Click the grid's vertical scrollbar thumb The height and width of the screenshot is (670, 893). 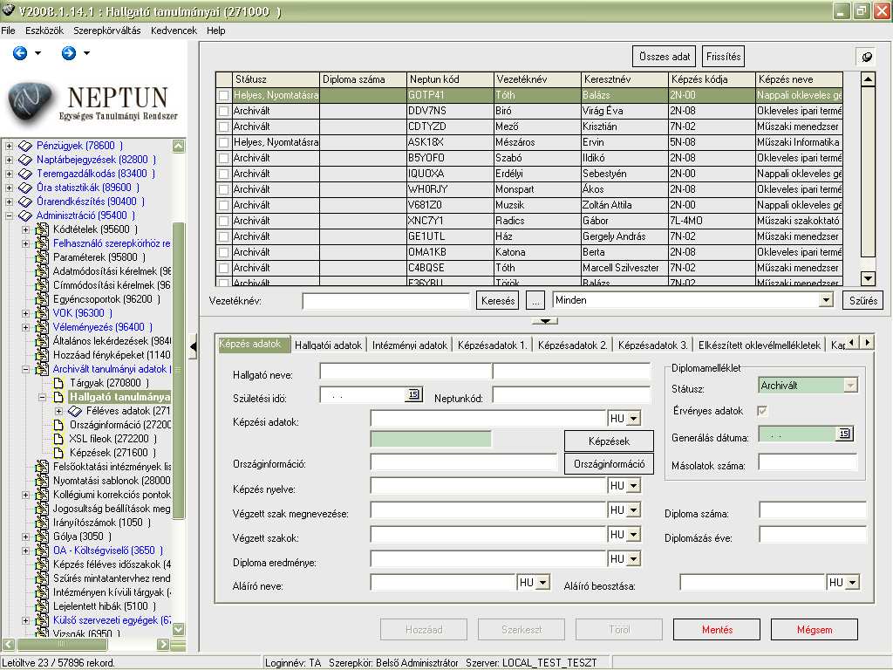click(868, 172)
